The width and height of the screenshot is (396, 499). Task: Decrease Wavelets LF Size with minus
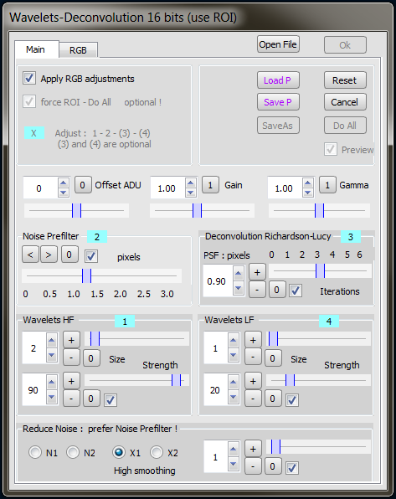coord(254,358)
